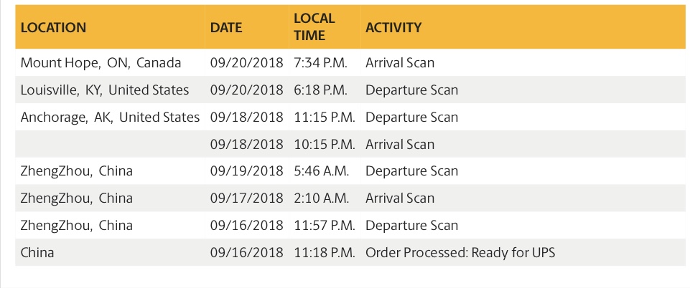Select the Mount Hope, ON, Canada location
Image resolution: width=690 pixels, height=288 pixels.
click(x=101, y=63)
